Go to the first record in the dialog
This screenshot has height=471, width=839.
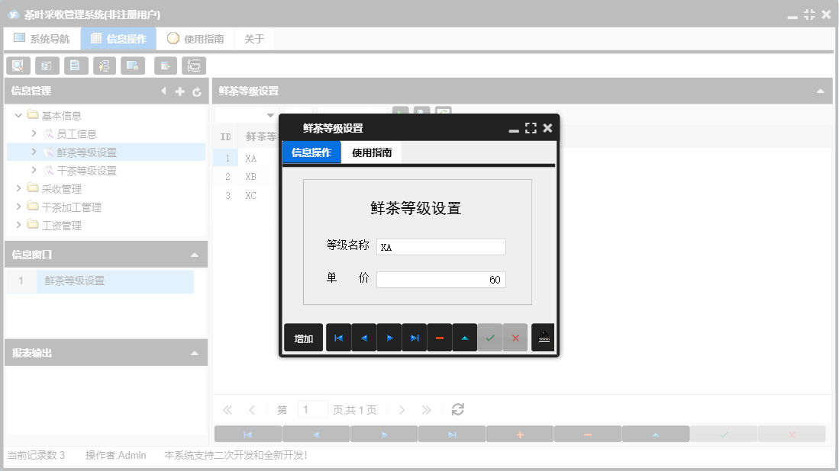[338, 337]
